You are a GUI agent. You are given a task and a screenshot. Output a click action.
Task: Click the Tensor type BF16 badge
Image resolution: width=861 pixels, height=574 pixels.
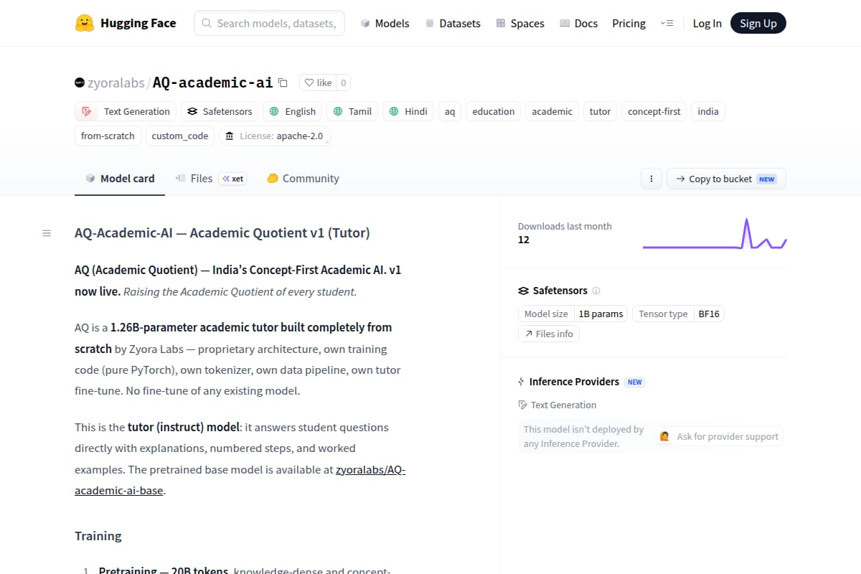tap(678, 314)
